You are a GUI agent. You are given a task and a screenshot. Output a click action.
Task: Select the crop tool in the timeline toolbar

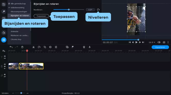[45, 47]
